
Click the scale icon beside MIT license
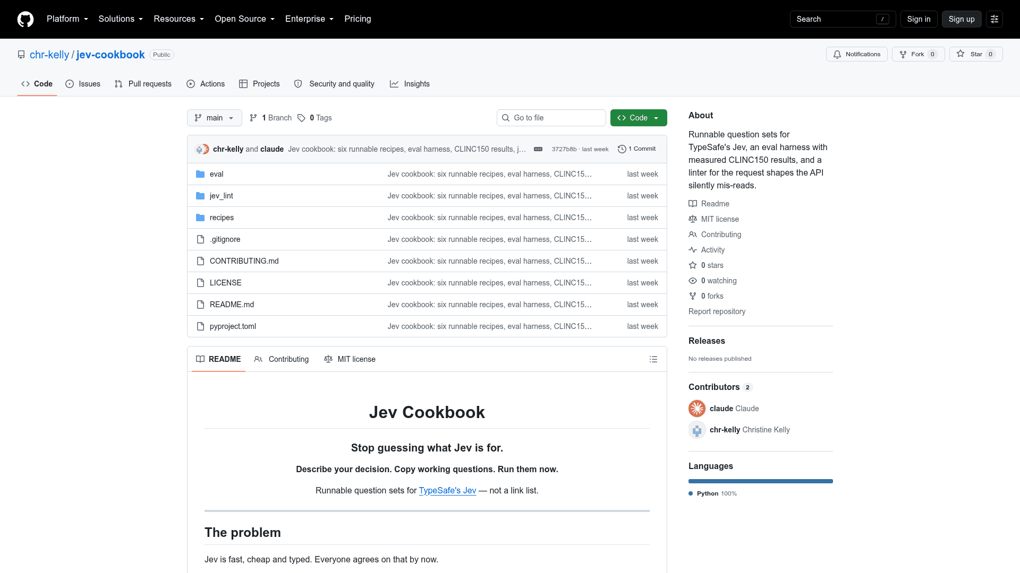[693, 219]
